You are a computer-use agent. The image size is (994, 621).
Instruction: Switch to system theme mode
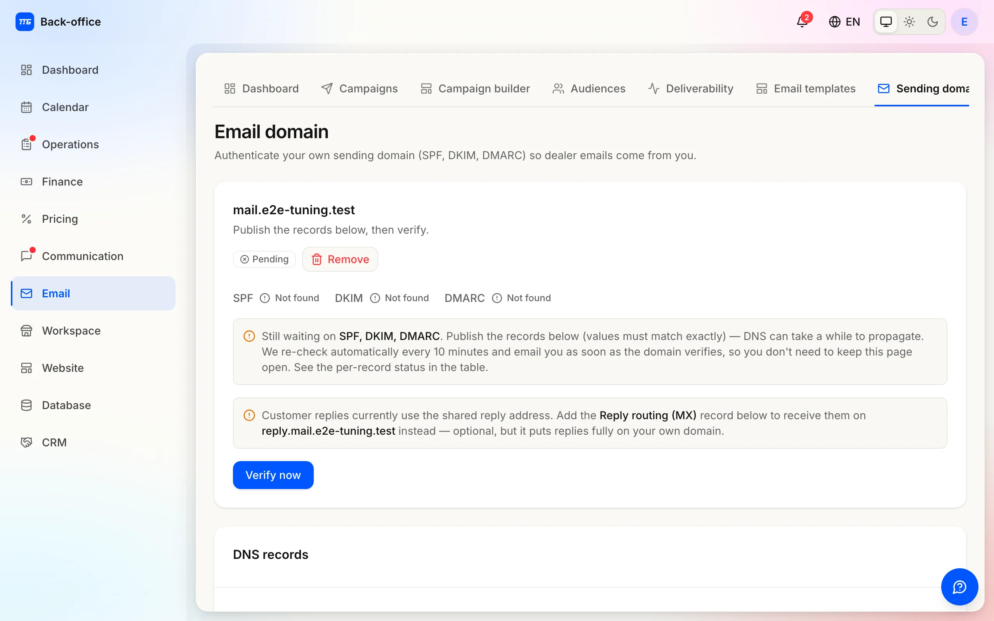tap(886, 22)
